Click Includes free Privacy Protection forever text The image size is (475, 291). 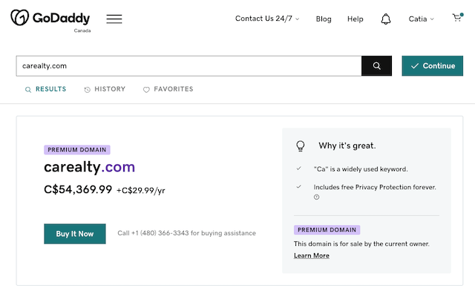[375, 187]
